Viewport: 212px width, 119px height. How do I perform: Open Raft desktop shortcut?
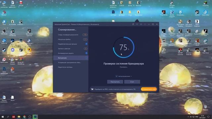pyautogui.click(x=205, y=42)
